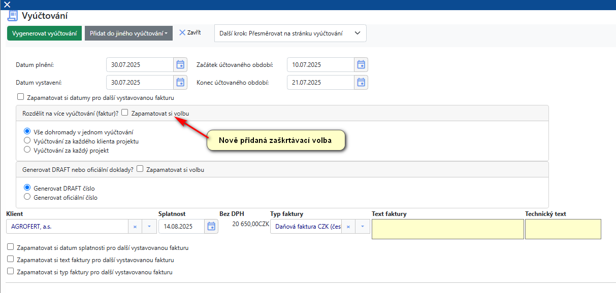
Task: Open calendar for Konec účtovaného období
Action: click(361, 82)
